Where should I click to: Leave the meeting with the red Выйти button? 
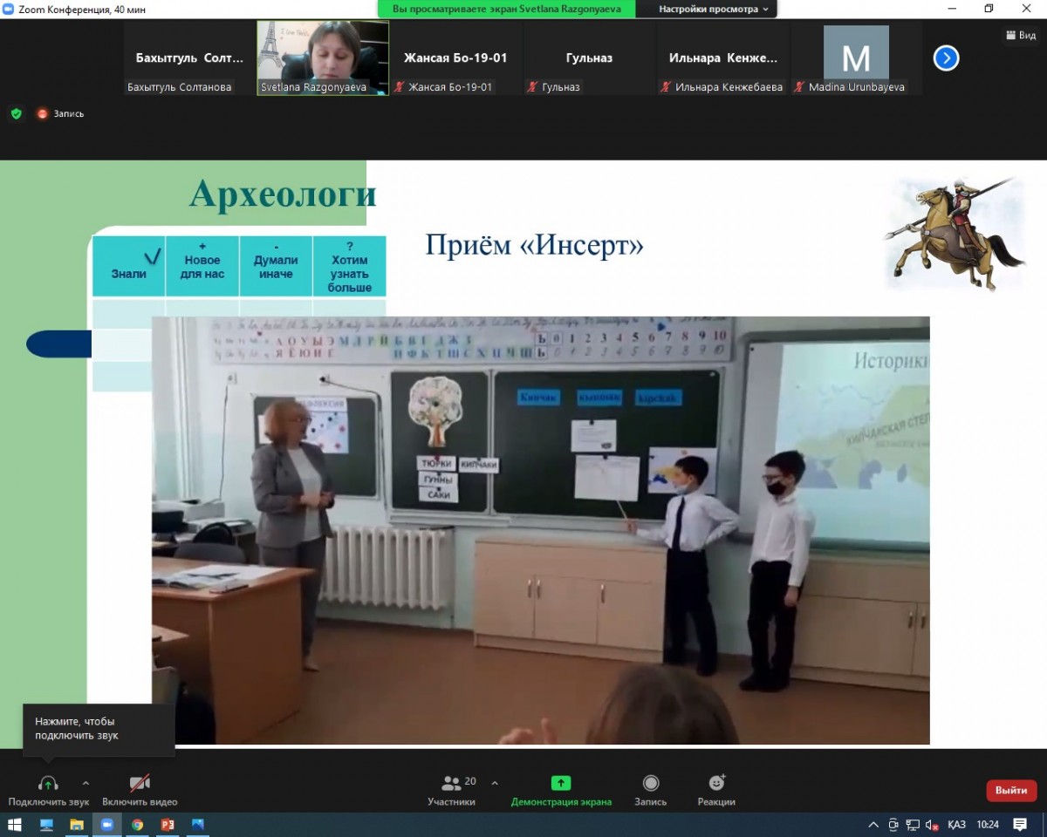pos(1011,790)
